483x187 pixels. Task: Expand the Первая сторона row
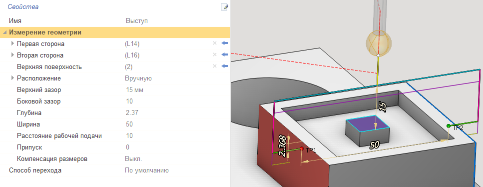tap(12, 43)
